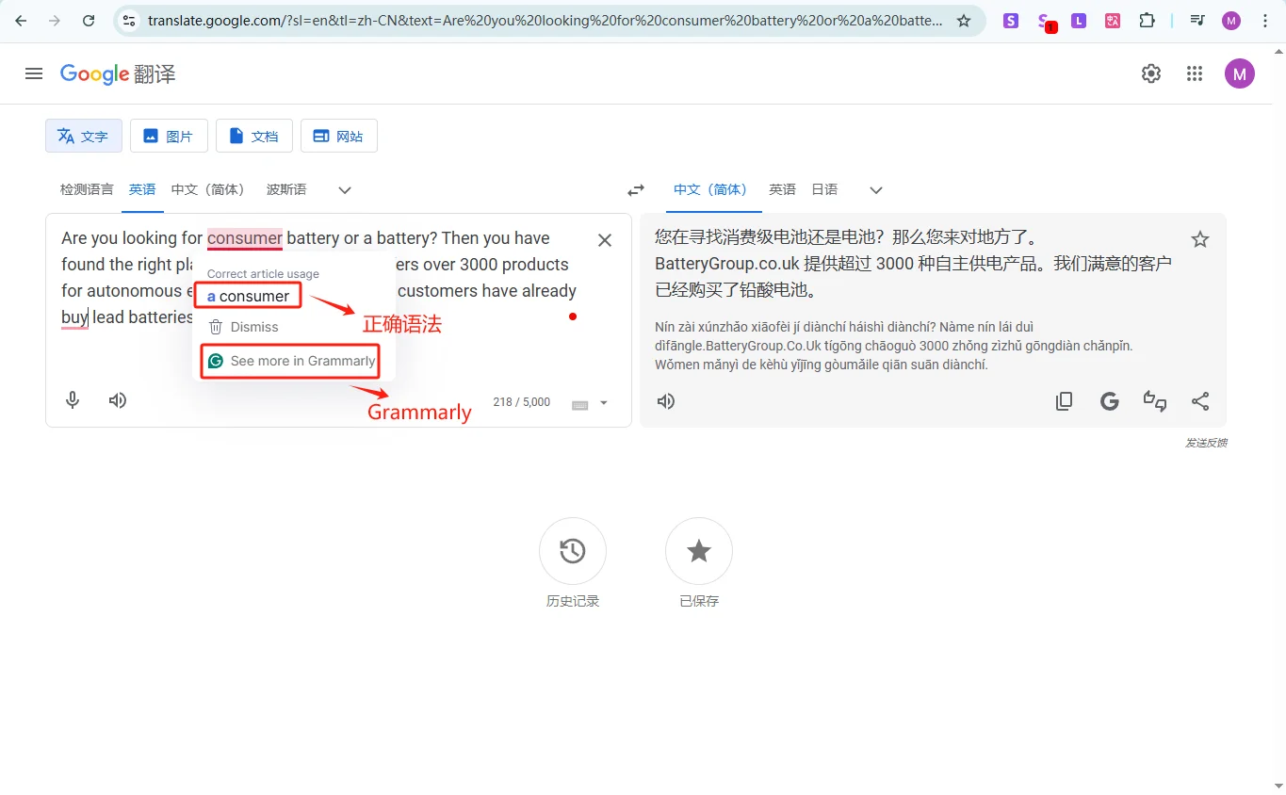
Task: Share the translation result
Action: pyautogui.click(x=1200, y=400)
